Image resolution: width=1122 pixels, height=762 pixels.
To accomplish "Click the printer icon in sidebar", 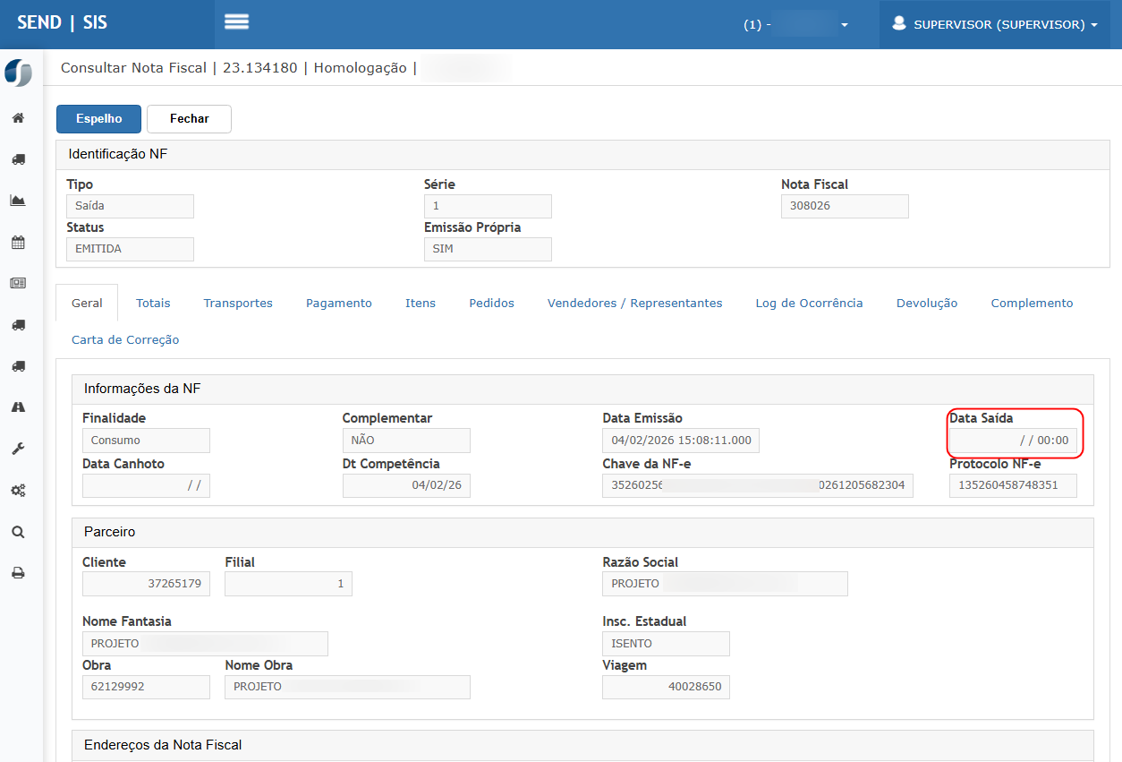I will 18,573.
